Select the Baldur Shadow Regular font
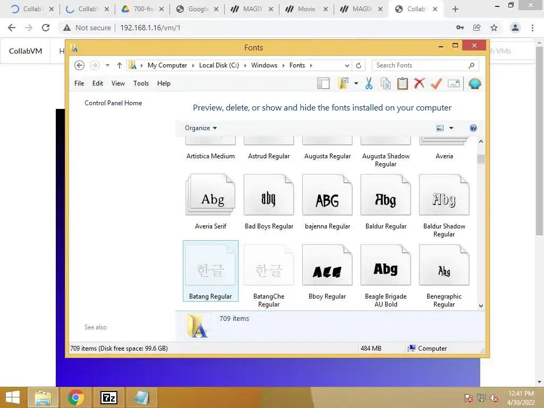The image size is (544, 408). [x=444, y=206]
